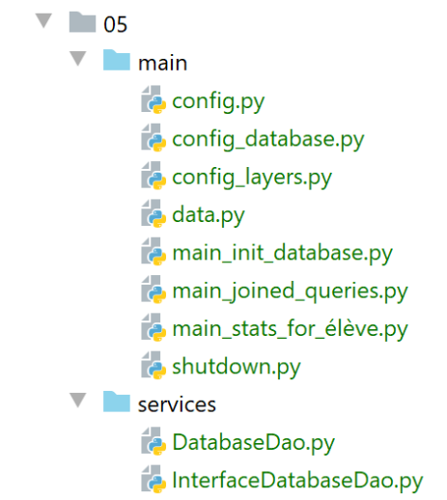Select the services folder label
Viewport: 447px width, 500px height.
coord(177,404)
